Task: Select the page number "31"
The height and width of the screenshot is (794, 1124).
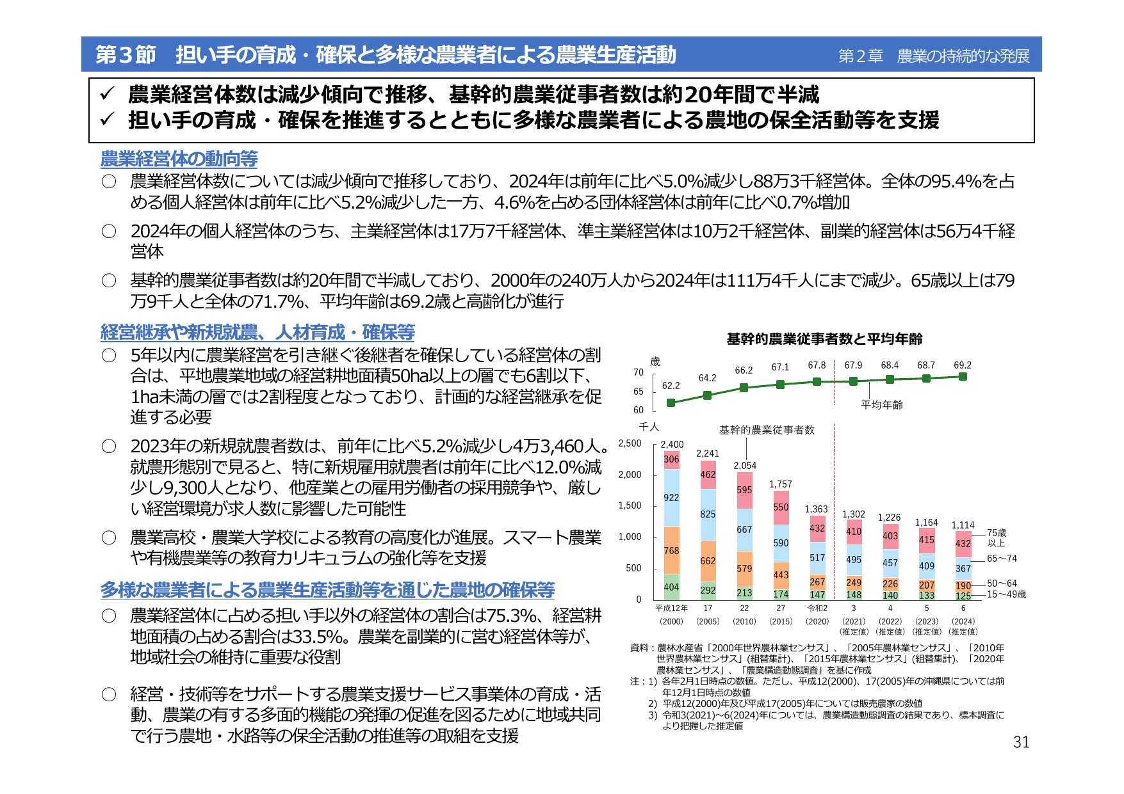Action: [1022, 742]
